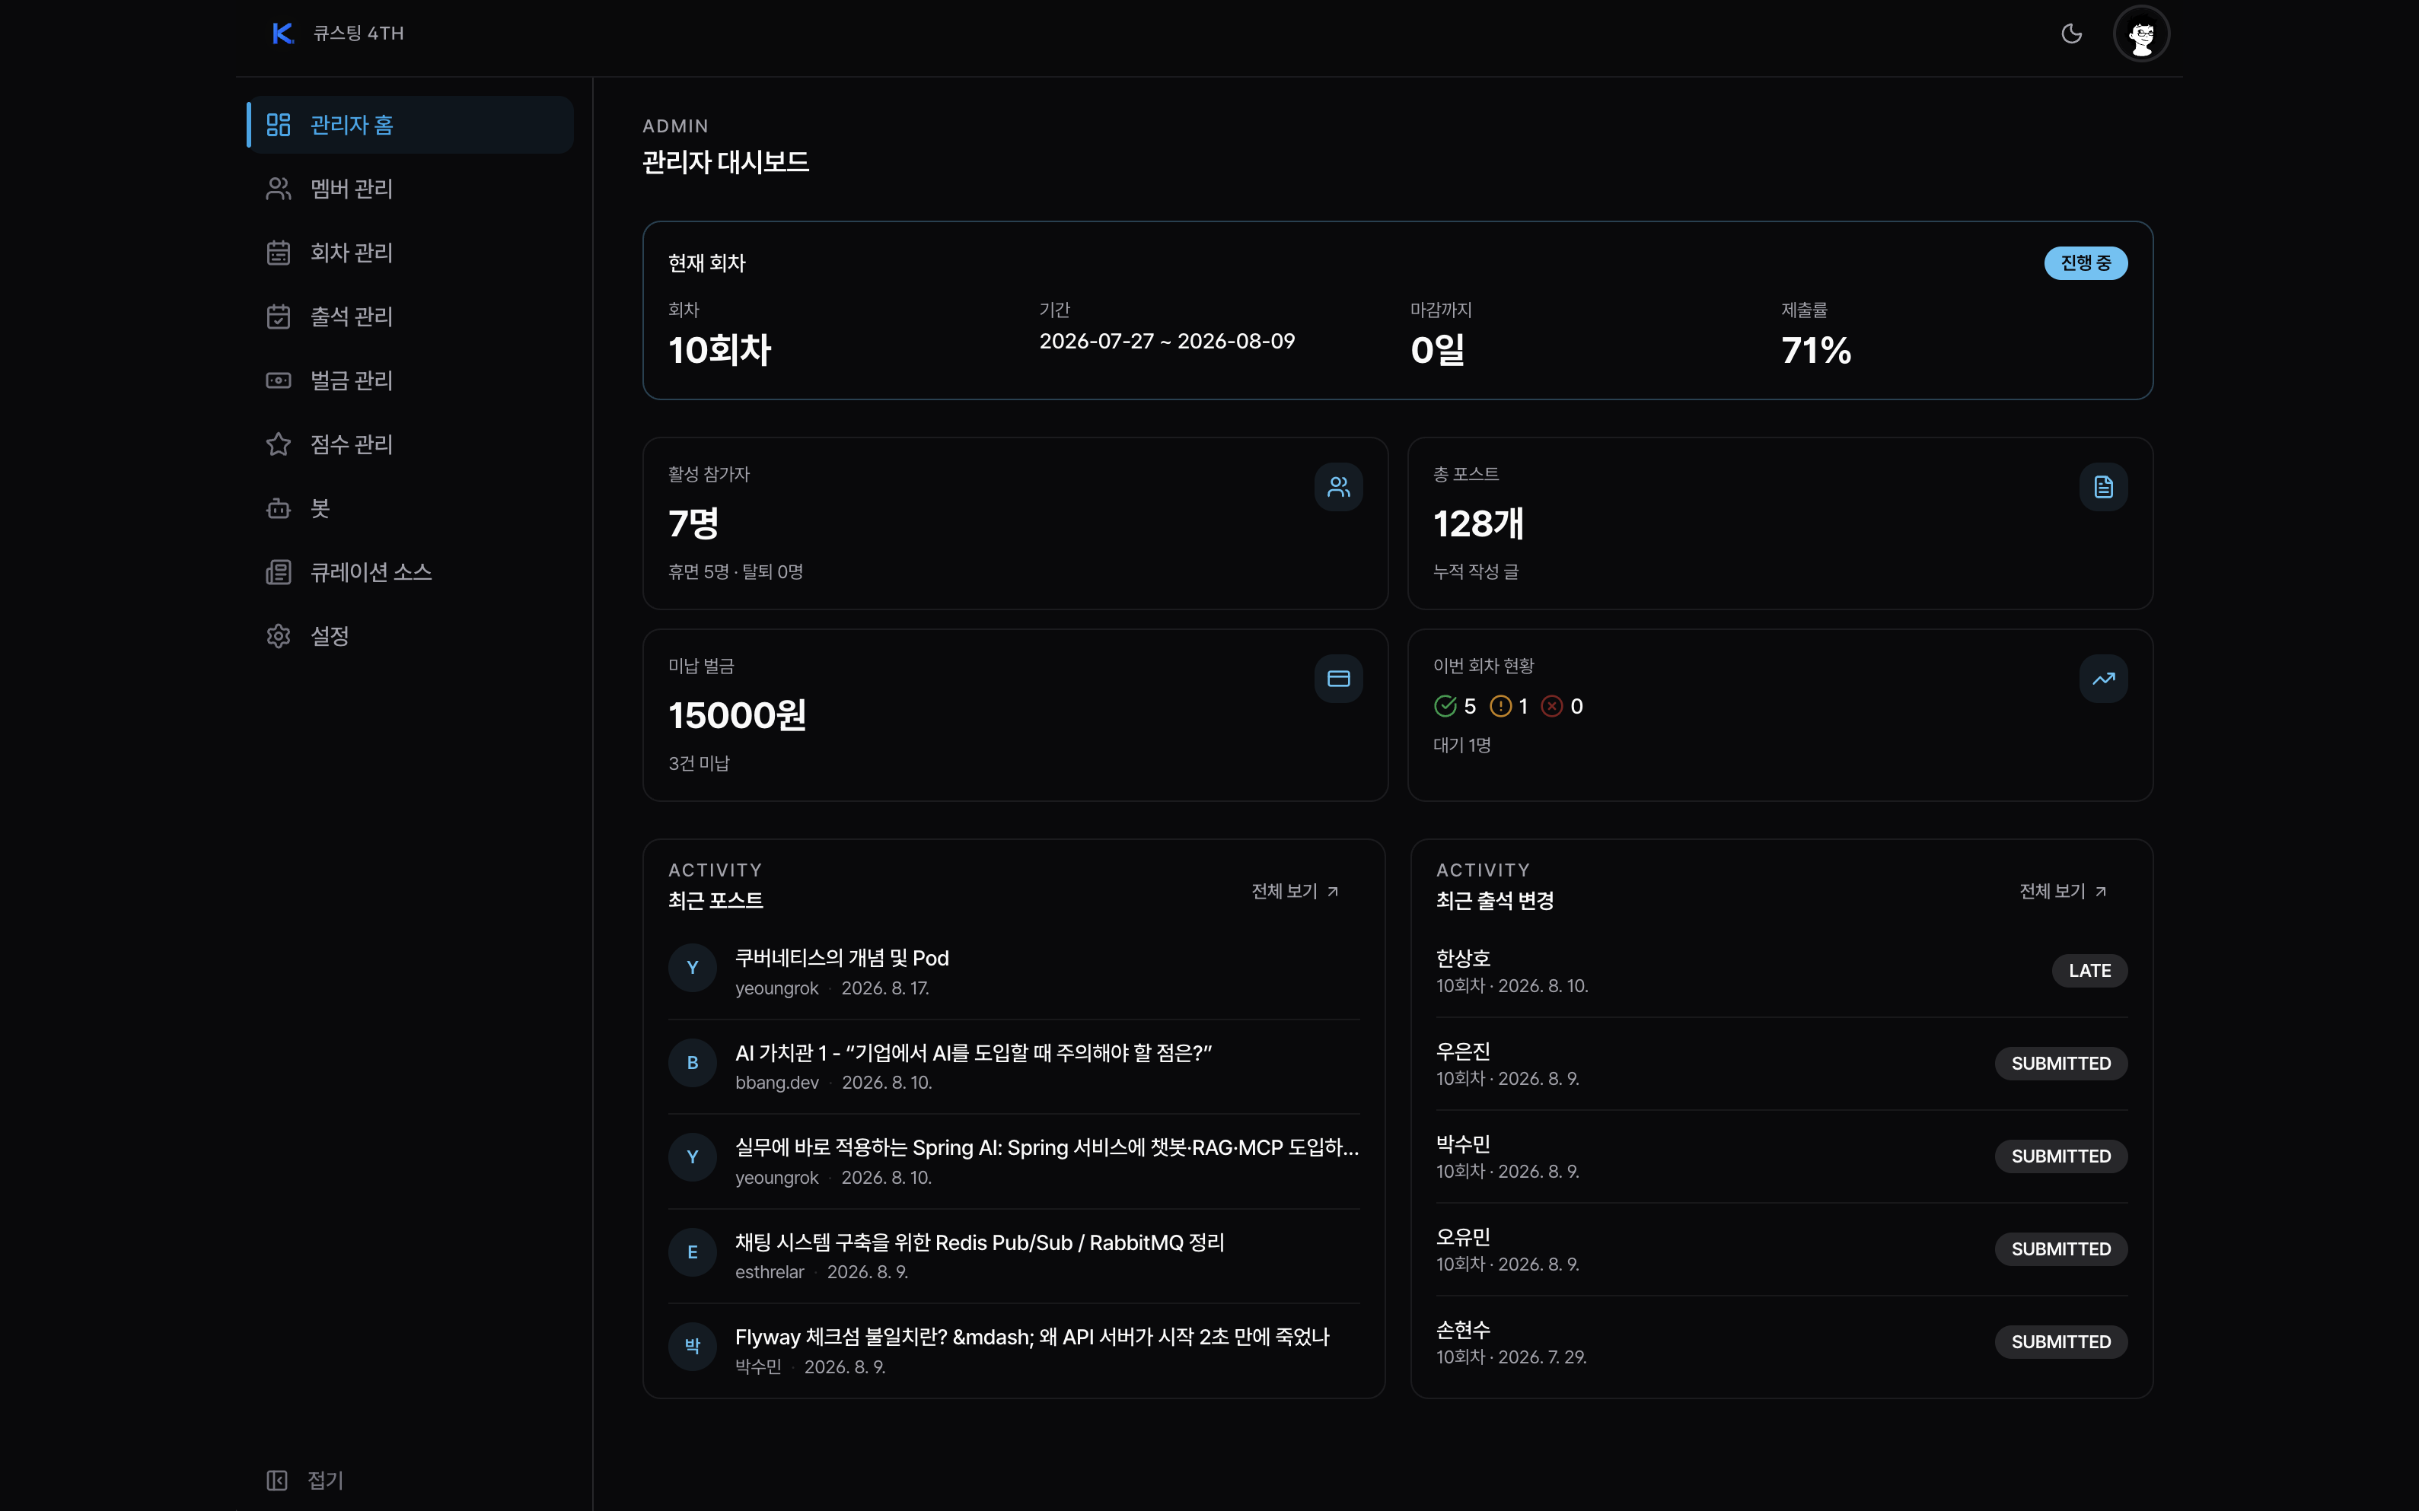Screen dimensions: 2419x1511
Task: Click the red cross missed count icon
Action: pos(1551,707)
